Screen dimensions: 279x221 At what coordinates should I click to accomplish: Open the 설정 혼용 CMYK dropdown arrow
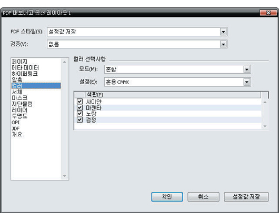247,82
